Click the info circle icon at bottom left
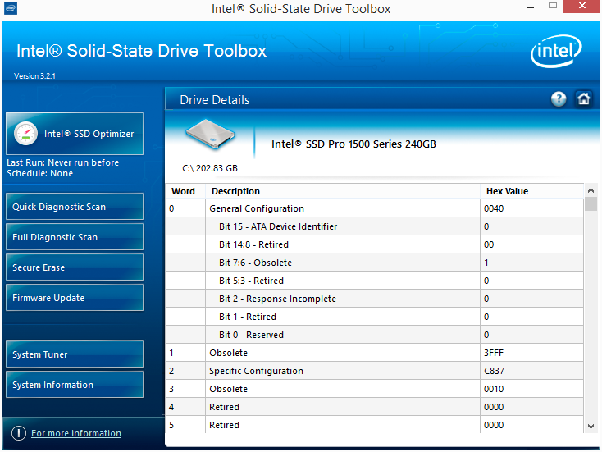This screenshot has width=602, height=452. coord(19,433)
